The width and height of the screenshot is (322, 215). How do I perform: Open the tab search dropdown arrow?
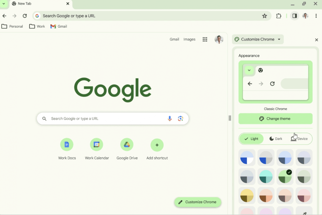click(4, 4)
